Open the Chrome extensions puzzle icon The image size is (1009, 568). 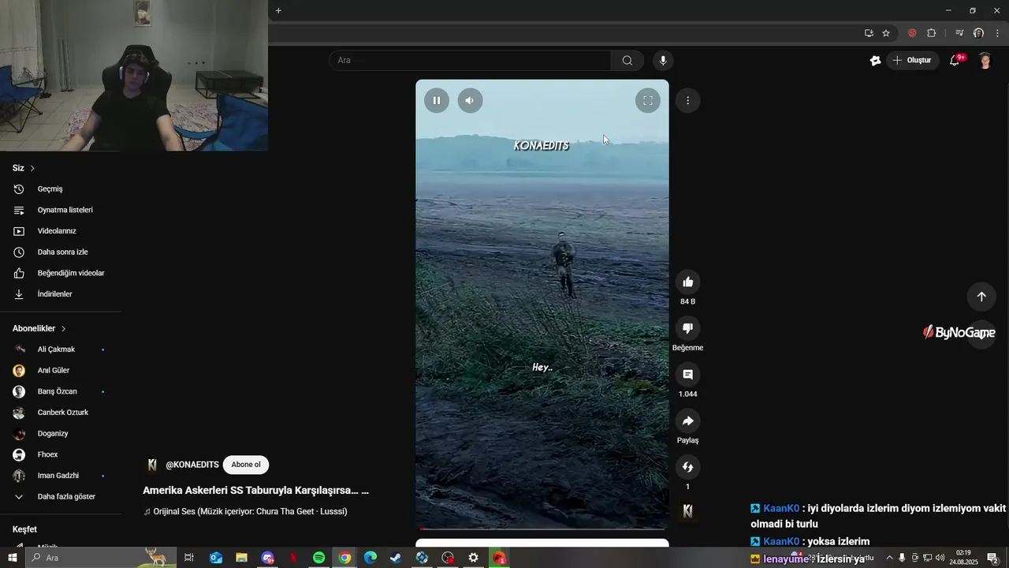931,33
